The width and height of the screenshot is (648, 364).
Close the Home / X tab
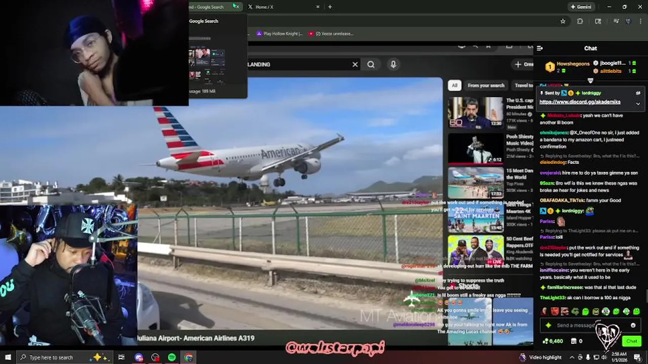318,7
